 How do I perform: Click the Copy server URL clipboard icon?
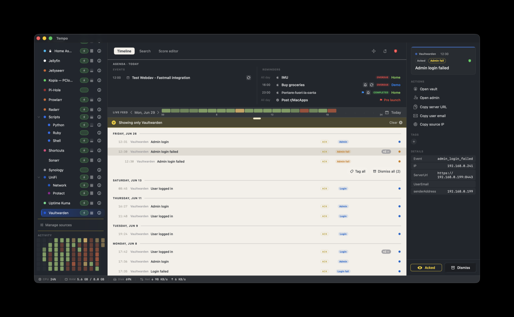coord(415,107)
